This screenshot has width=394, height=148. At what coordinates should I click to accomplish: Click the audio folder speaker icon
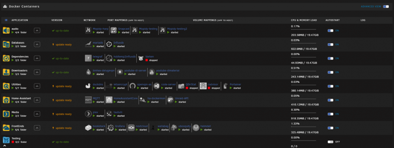(x=6, y=31)
